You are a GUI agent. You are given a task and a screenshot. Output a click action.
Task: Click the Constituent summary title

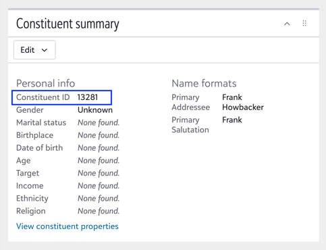coord(67,24)
